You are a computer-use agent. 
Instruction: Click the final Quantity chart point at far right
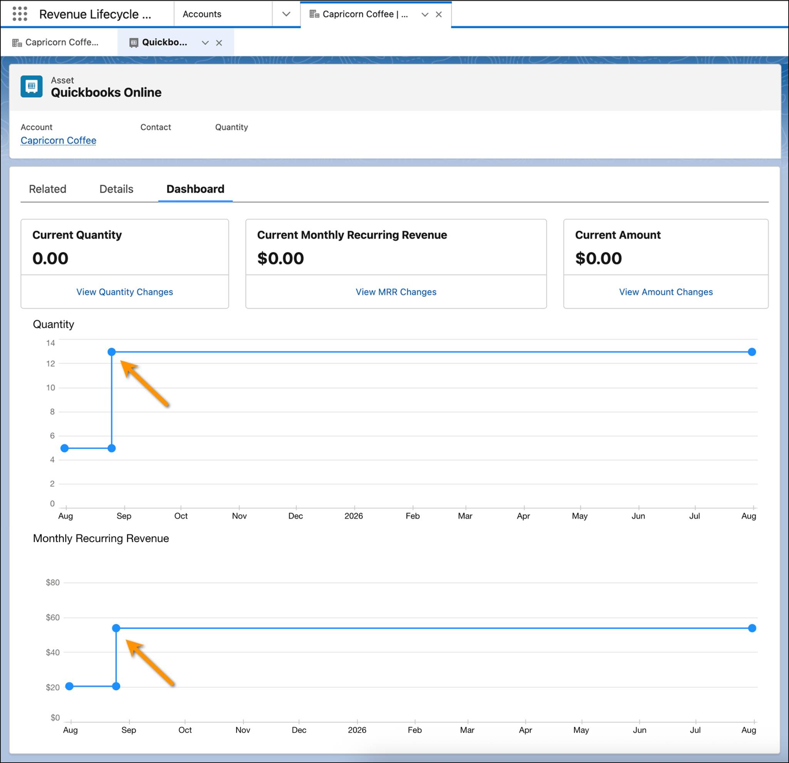[x=752, y=352]
